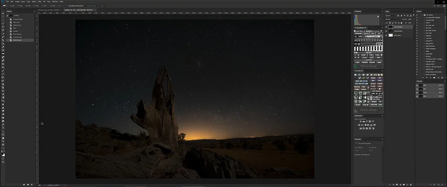
Task: Click the Selection output button
Action: [365, 62]
